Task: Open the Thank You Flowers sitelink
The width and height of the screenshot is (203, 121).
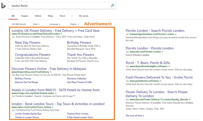Action: click(x=81, y=55)
